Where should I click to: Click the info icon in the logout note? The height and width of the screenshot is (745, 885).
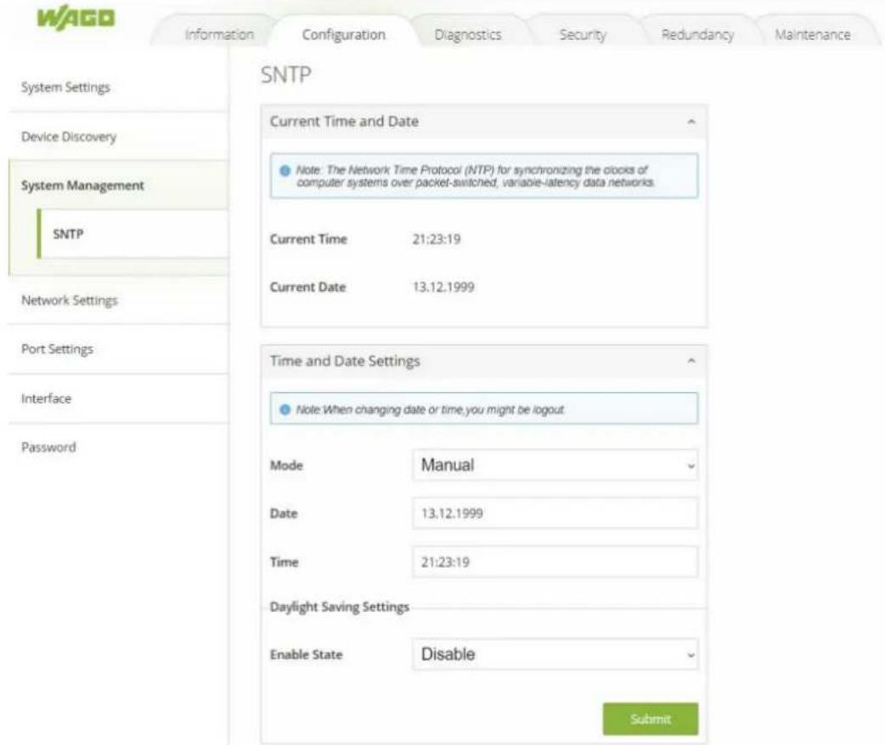click(x=285, y=410)
